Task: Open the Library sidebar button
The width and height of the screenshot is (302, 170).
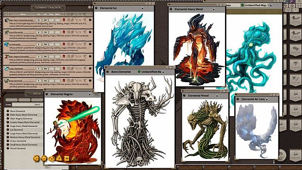Action: 295,155
